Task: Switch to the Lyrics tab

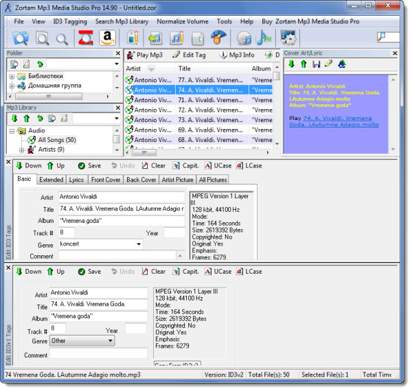Action: [x=76, y=180]
